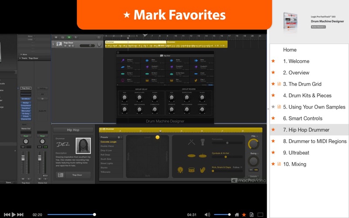Adjust the volume slider handle
Viewport: 349px width, 218px height.
tap(229, 215)
